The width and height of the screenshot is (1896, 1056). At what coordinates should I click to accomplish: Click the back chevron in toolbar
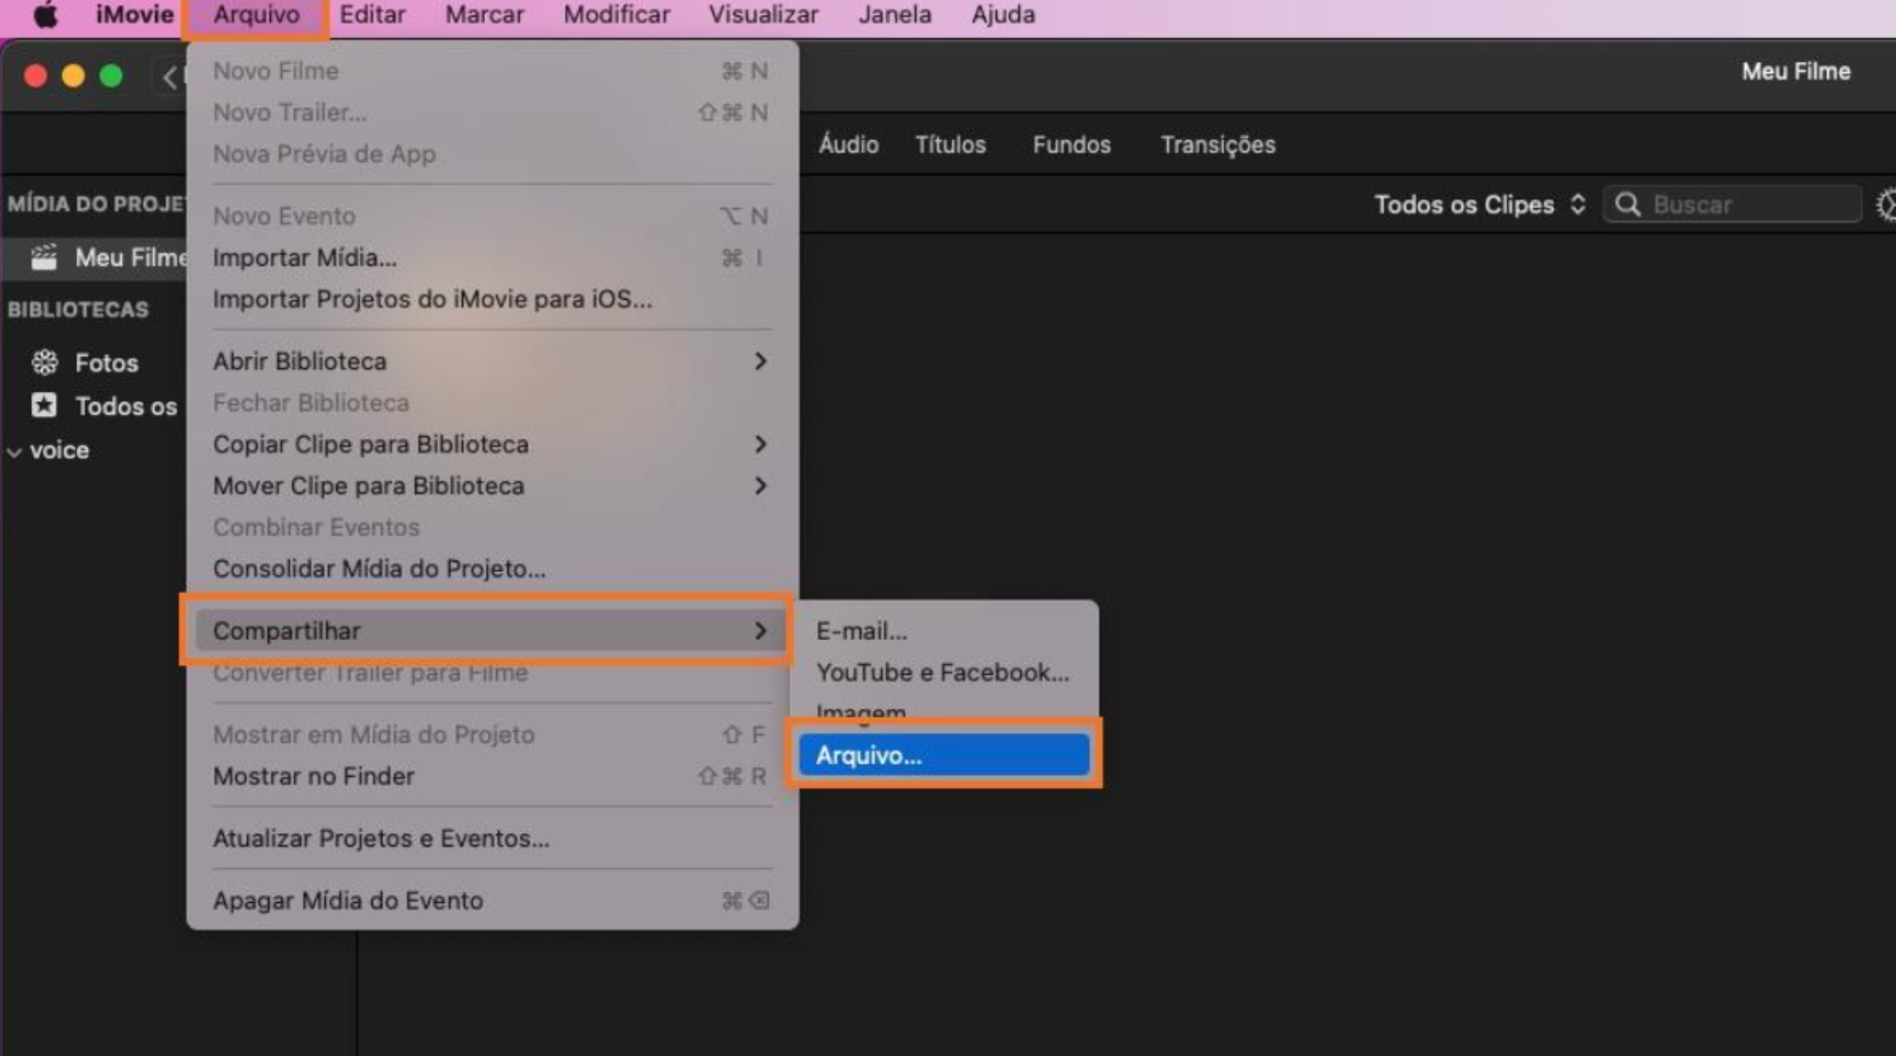click(170, 77)
